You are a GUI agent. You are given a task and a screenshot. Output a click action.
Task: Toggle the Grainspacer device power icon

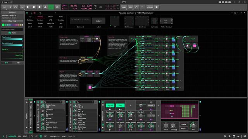click(103, 102)
